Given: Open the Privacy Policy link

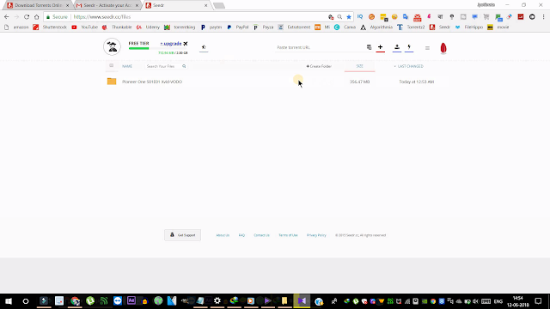Looking at the screenshot, I should [316, 235].
